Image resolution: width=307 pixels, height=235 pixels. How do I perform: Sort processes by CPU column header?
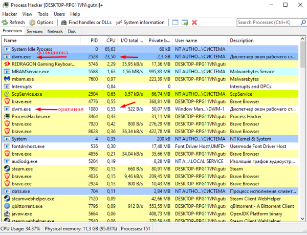[x=111, y=40]
